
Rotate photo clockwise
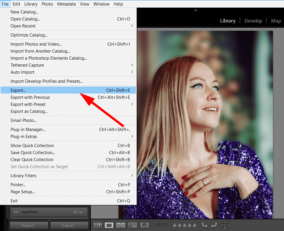click(214, 225)
